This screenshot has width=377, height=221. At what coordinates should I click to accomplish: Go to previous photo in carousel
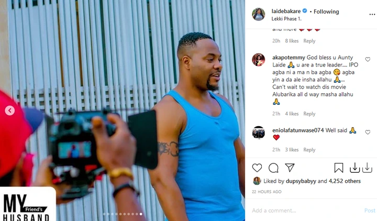(x=10, y=110)
